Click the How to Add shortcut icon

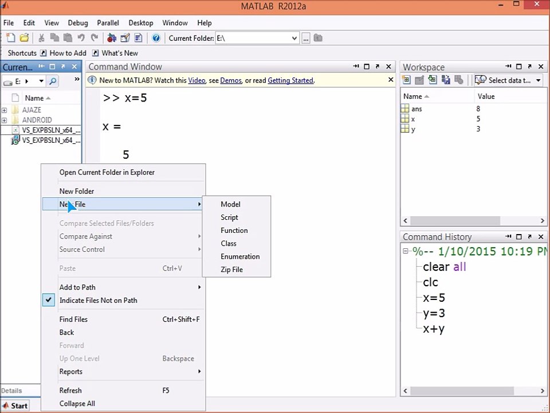pyautogui.click(x=43, y=53)
